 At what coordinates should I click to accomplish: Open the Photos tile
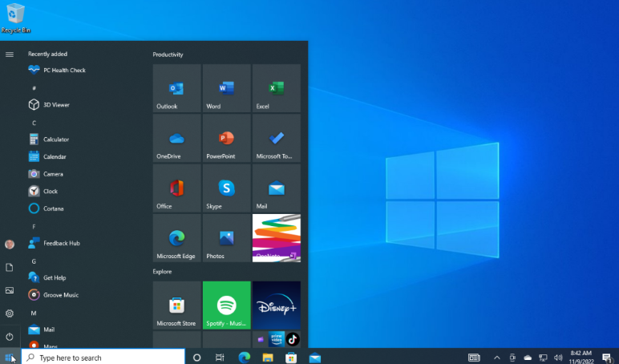pyautogui.click(x=227, y=238)
